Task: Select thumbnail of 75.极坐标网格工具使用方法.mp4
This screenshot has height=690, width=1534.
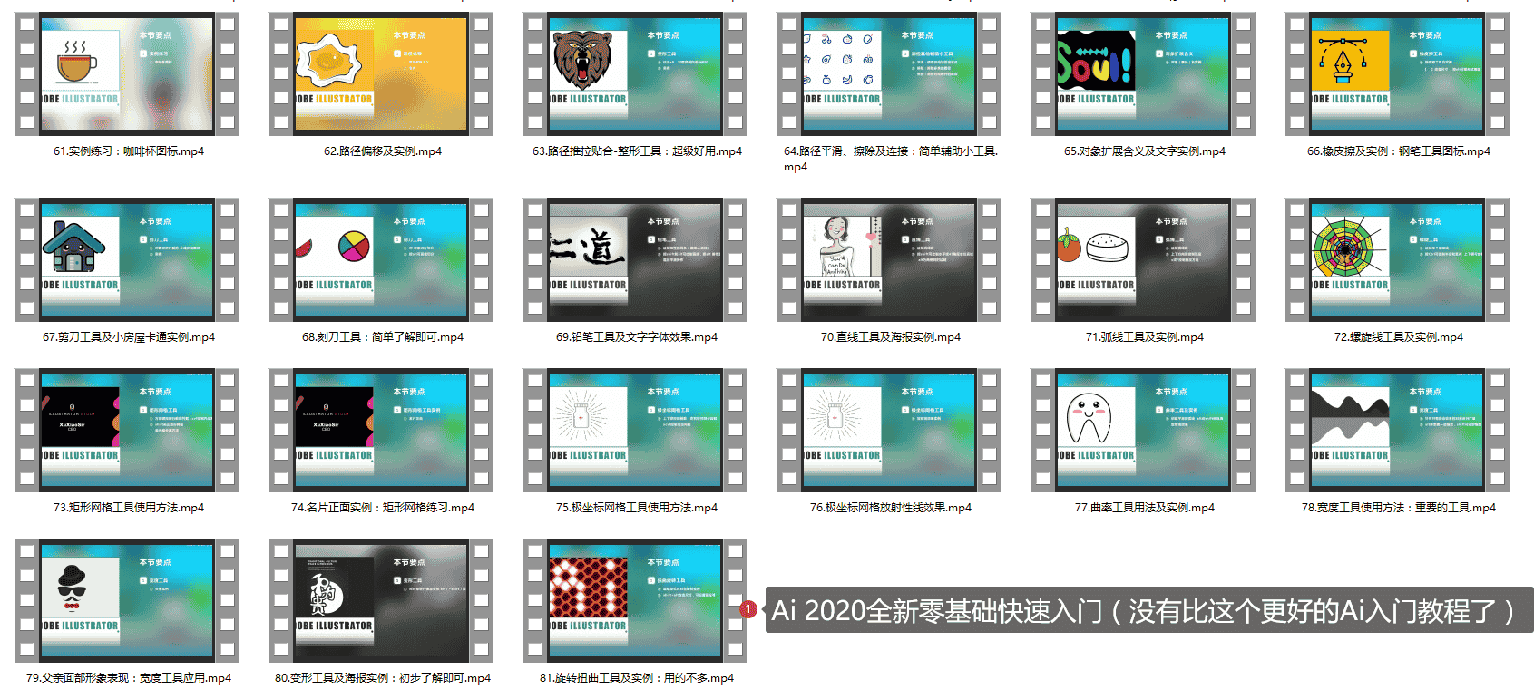Action: [635, 430]
